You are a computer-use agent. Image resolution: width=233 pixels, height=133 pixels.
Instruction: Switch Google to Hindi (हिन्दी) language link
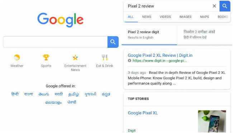[x=15, y=94]
